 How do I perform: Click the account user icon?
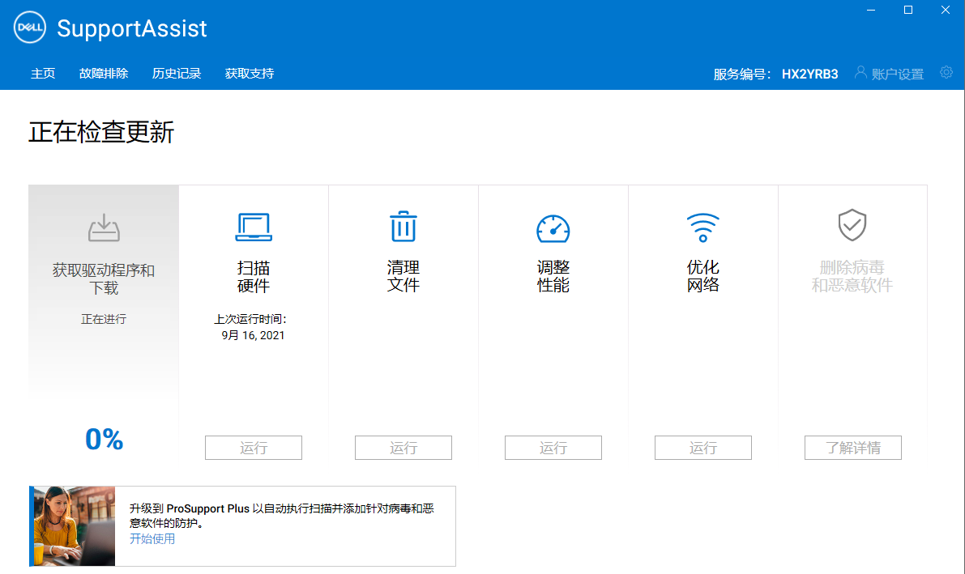point(860,73)
